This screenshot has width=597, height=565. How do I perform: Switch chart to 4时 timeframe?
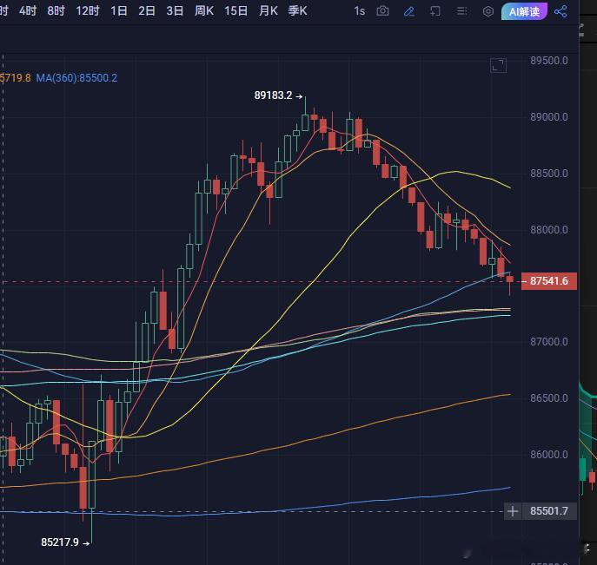point(28,10)
